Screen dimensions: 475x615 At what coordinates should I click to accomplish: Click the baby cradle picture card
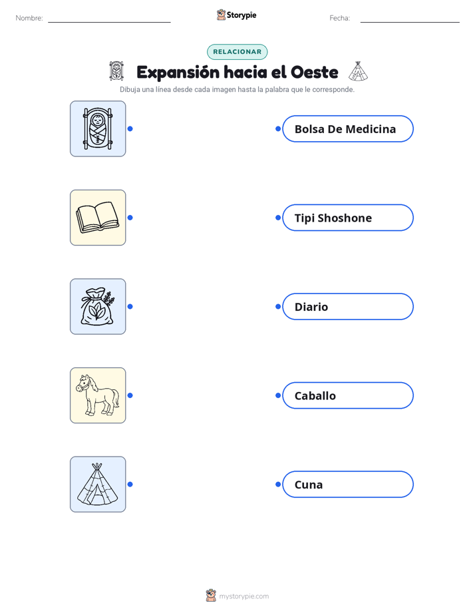98,128
